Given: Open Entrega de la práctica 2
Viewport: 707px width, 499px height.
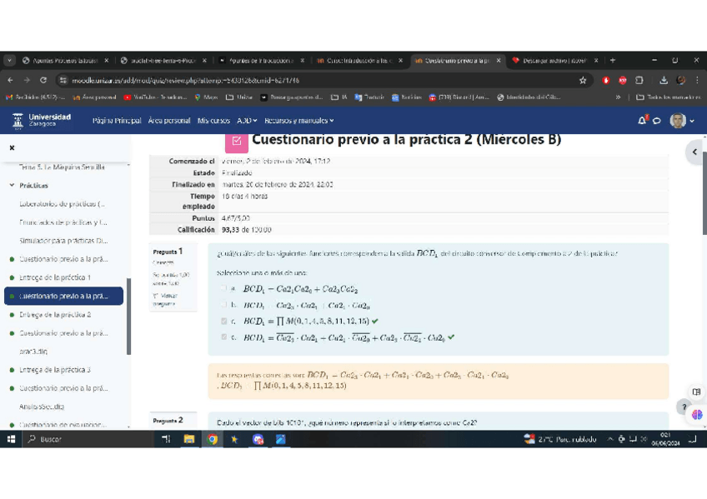Looking at the screenshot, I should 55,314.
